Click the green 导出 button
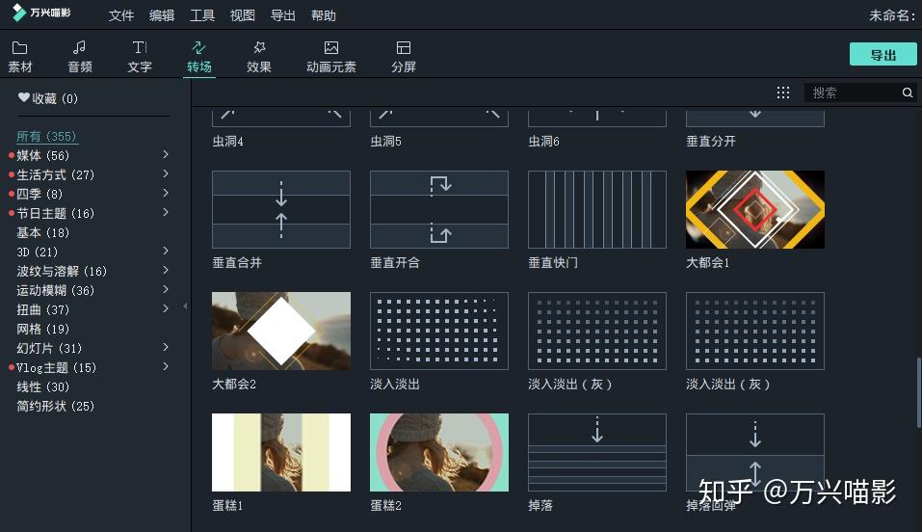The height and width of the screenshot is (532, 922). click(882, 55)
